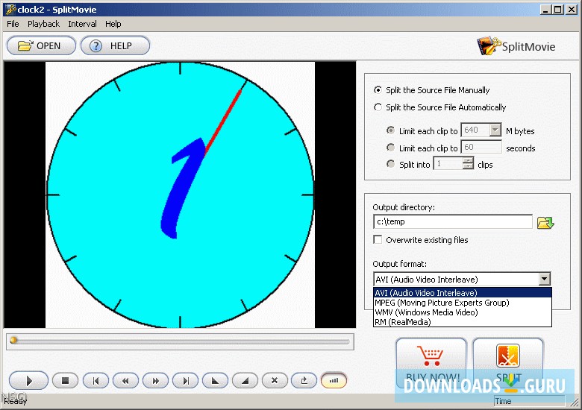
Task: Click the HELP button
Action: [115, 45]
